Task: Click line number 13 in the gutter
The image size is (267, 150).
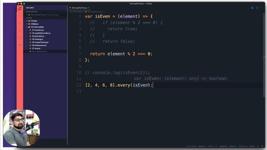Action: tap(79, 91)
